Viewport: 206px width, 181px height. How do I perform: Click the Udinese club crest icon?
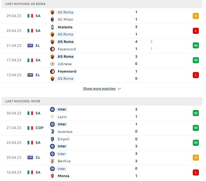(52, 64)
